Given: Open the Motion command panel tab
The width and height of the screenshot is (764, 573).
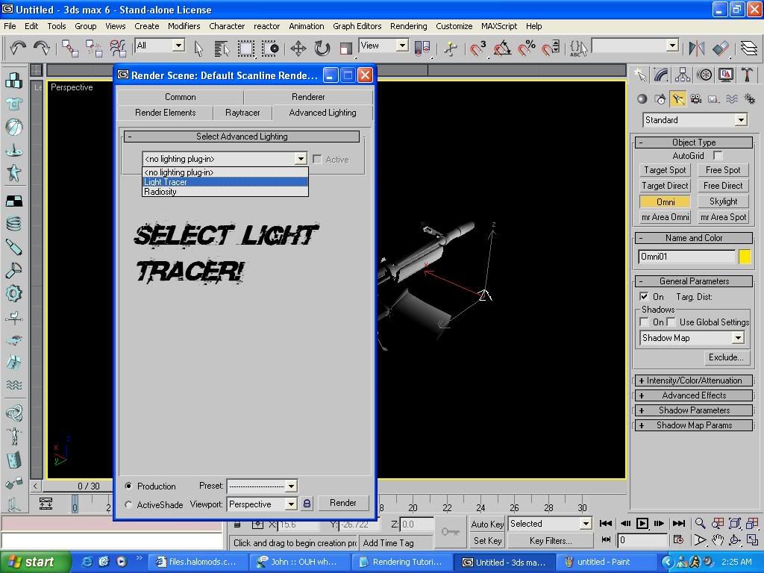Looking at the screenshot, I should coord(704,75).
